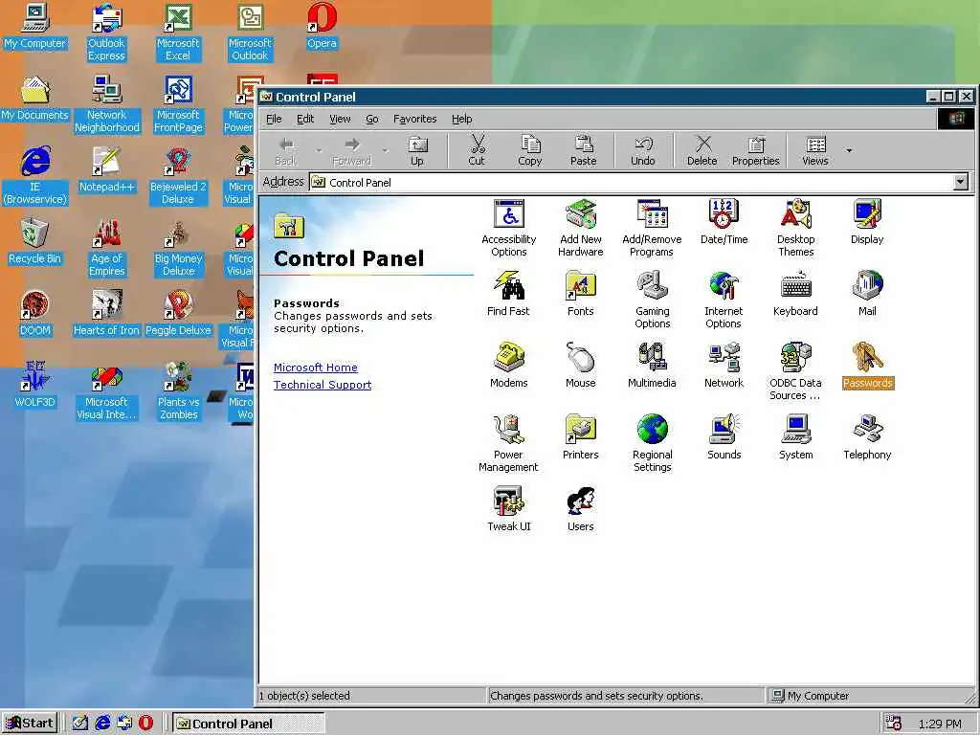Click the Undo toolbar button
Screen dimensions: 980x735
(x=642, y=151)
